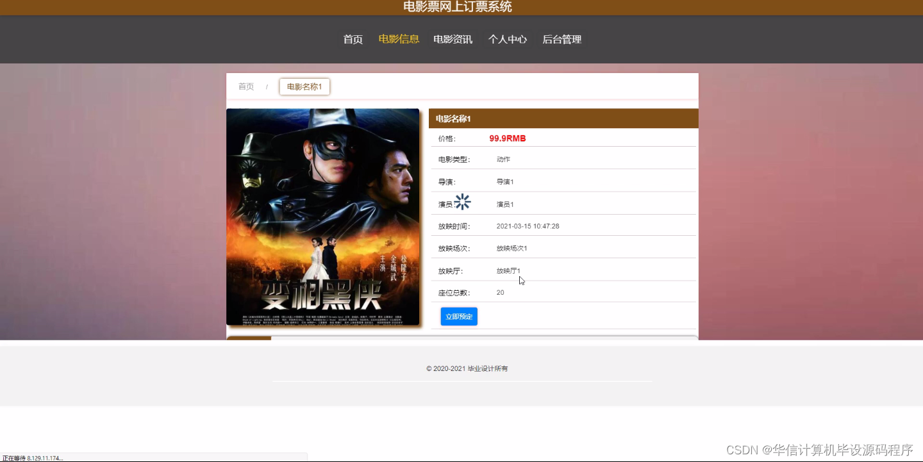Click the 电影名称1 breadcrumb tag
Screen dimensions: 923x462
[304, 87]
